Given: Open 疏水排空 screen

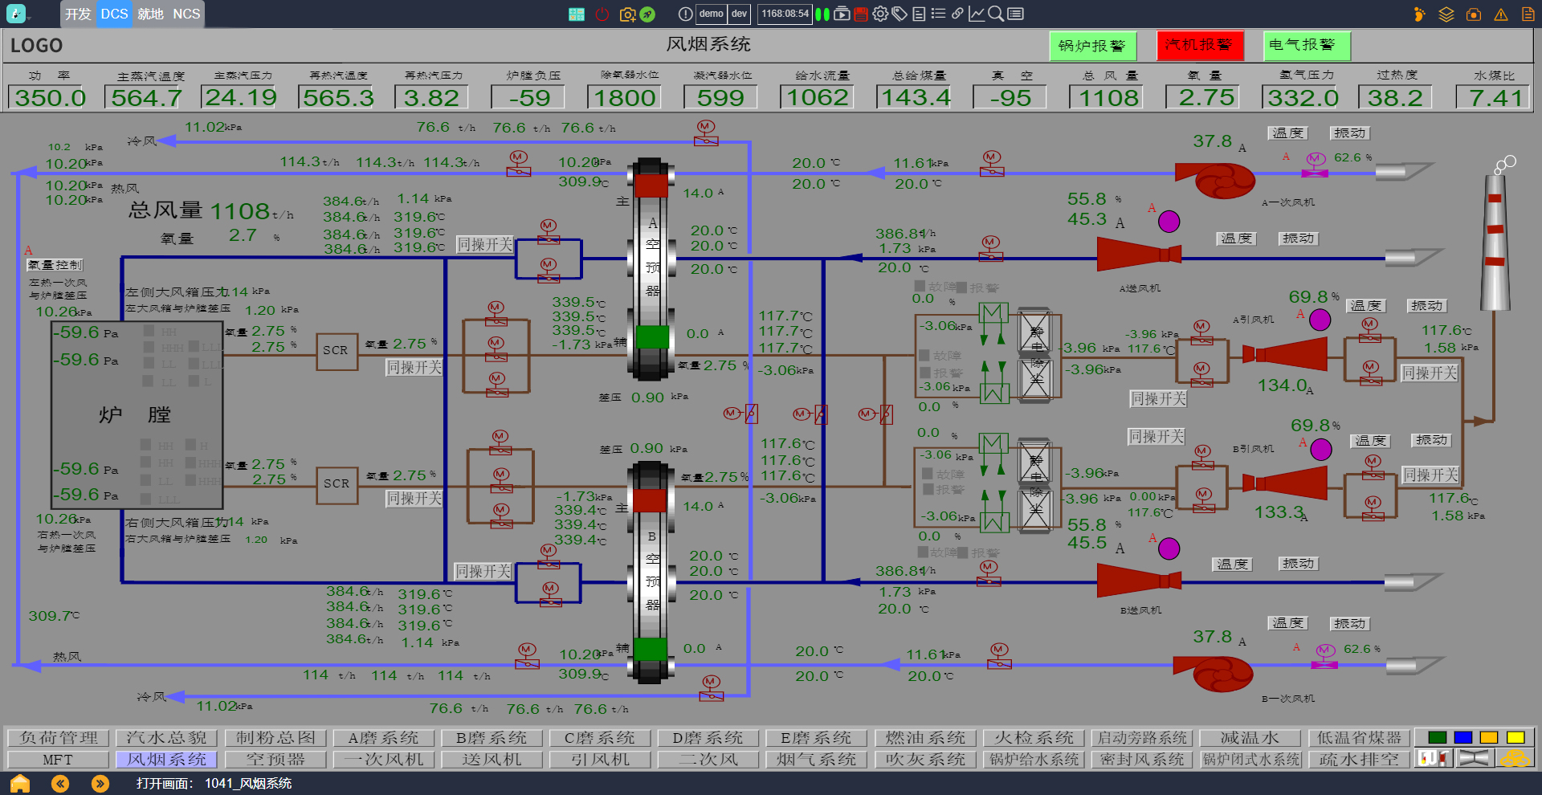Looking at the screenshot, I should 1359,759.
